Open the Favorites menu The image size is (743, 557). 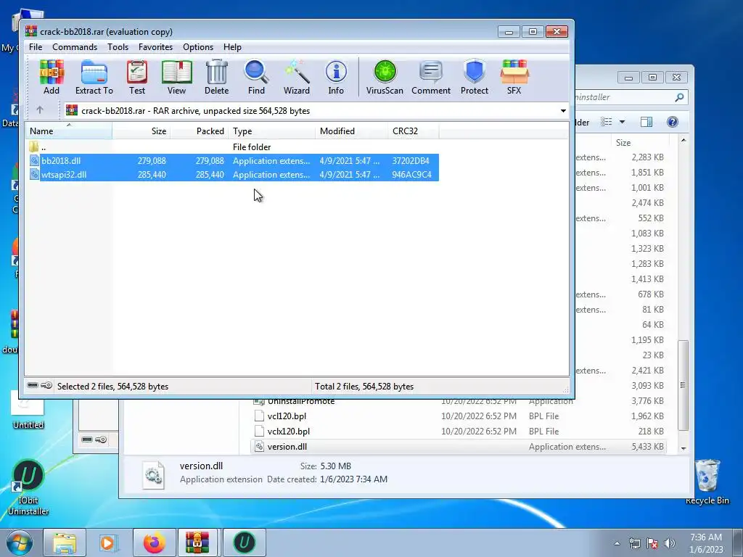click(155, 47)
